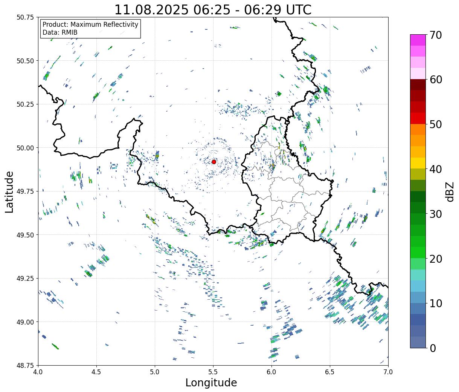Click the latitude tick label 50.75
The width and height of the screenshot is (459, 392).
[x=25, y=17]
